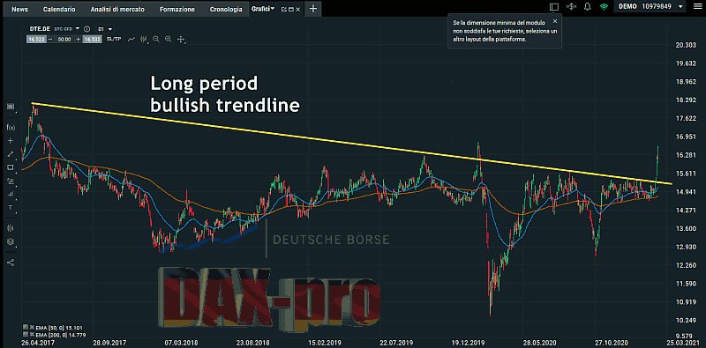Open the Analisi di mercato tab
Viewport: 706px width, 348px height.
point(117,9)
